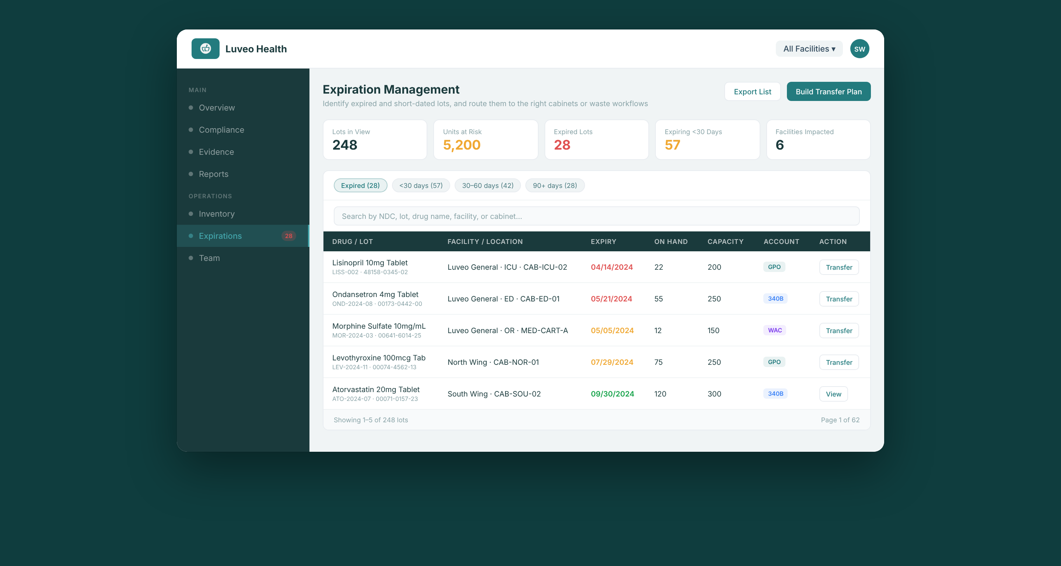This screenshot has width=1061, height=566.
Task: Click expiry date 05/21/2024
Action: pyautogui.click(x=611, y=299)
